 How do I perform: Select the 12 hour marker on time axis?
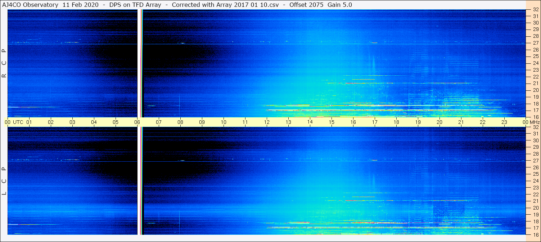[267, 122]
